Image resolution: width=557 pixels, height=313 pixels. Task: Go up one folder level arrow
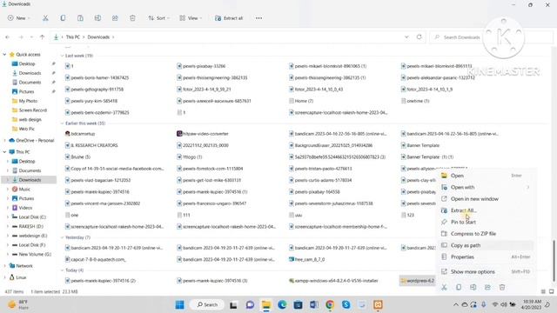pyautogui.click(x=43, y=37)
